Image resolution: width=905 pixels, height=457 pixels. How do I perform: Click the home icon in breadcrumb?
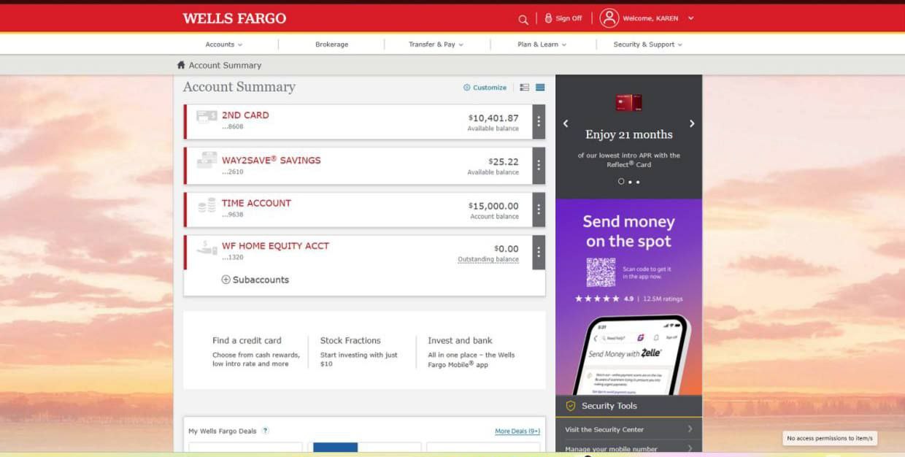(x=181, y=65)
